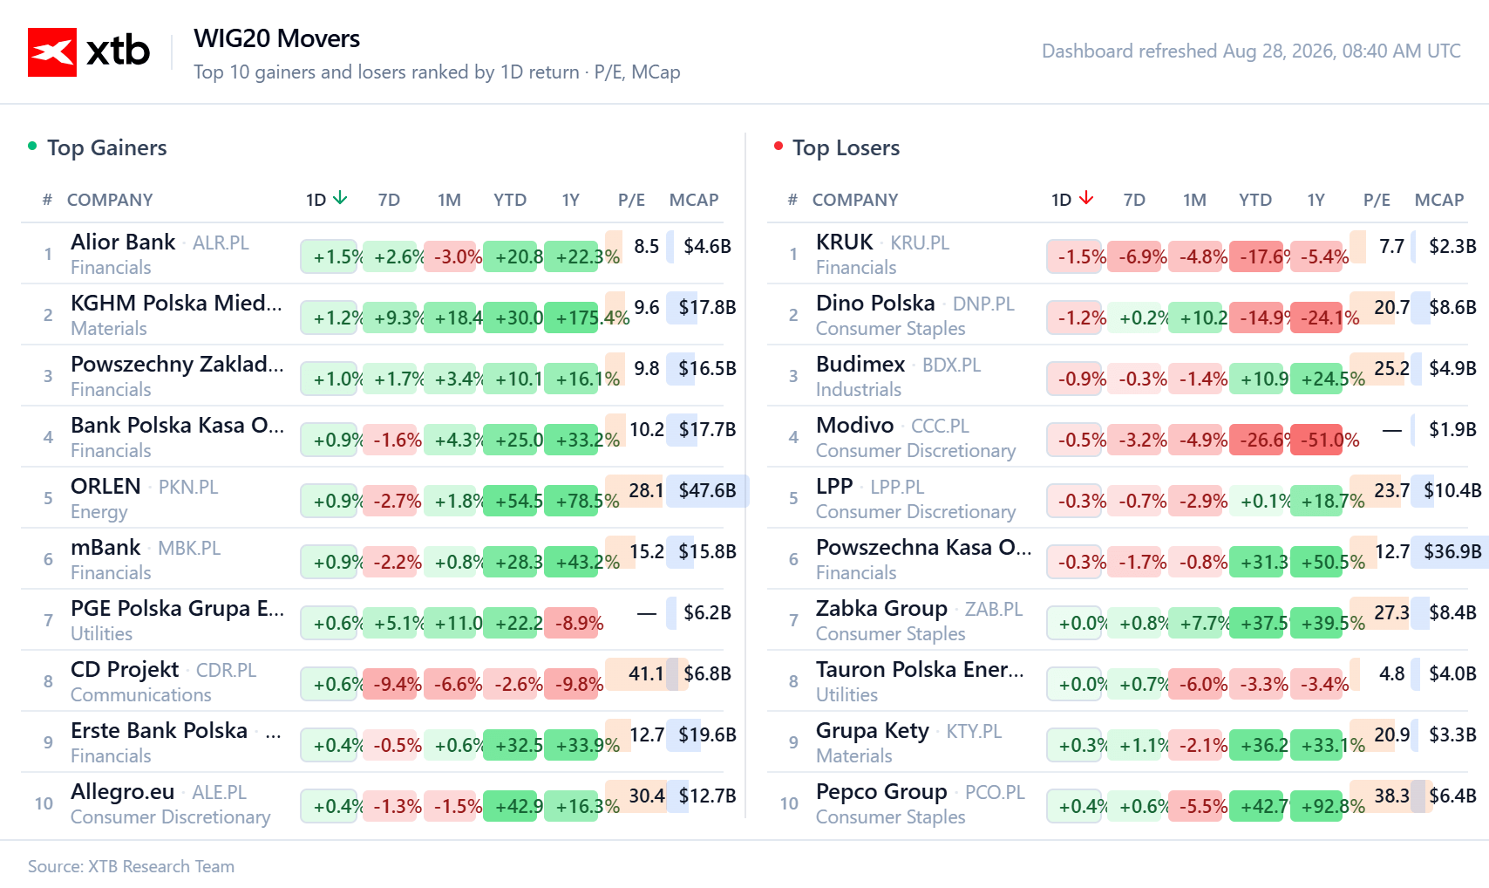Open KRUK company link in losers
The image size is (1489, 888).
click(844, 242)
